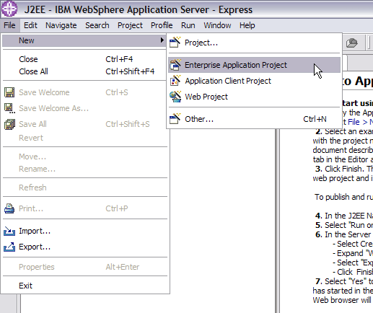373x313 pixels.
Task: Open the Edit menu
Action: pos(30,25)
